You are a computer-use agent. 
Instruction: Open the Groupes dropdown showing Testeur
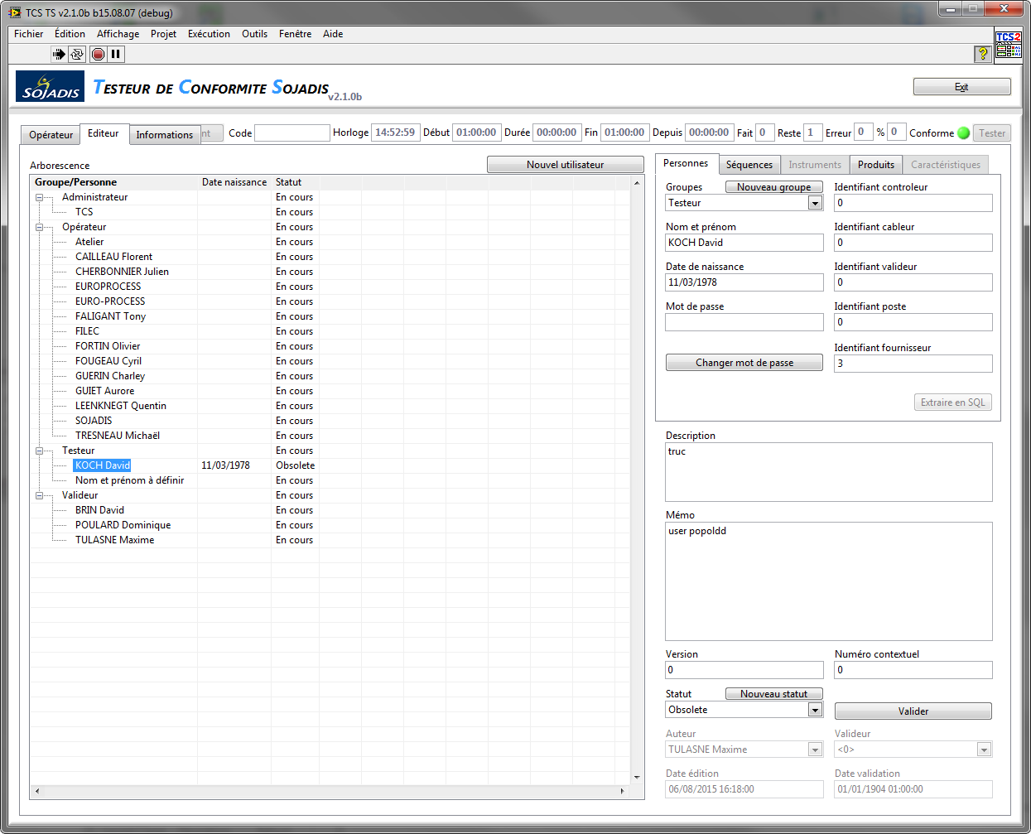[x=816, y=203]
